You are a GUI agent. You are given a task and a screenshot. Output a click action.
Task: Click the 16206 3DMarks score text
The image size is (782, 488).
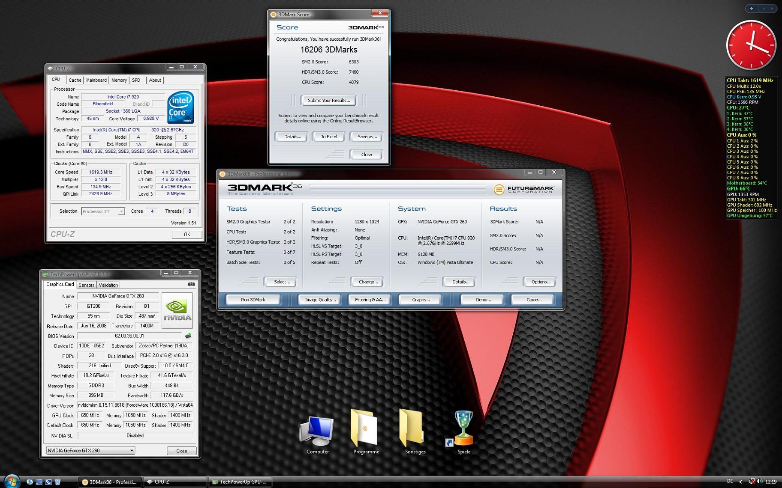point(328,50)
